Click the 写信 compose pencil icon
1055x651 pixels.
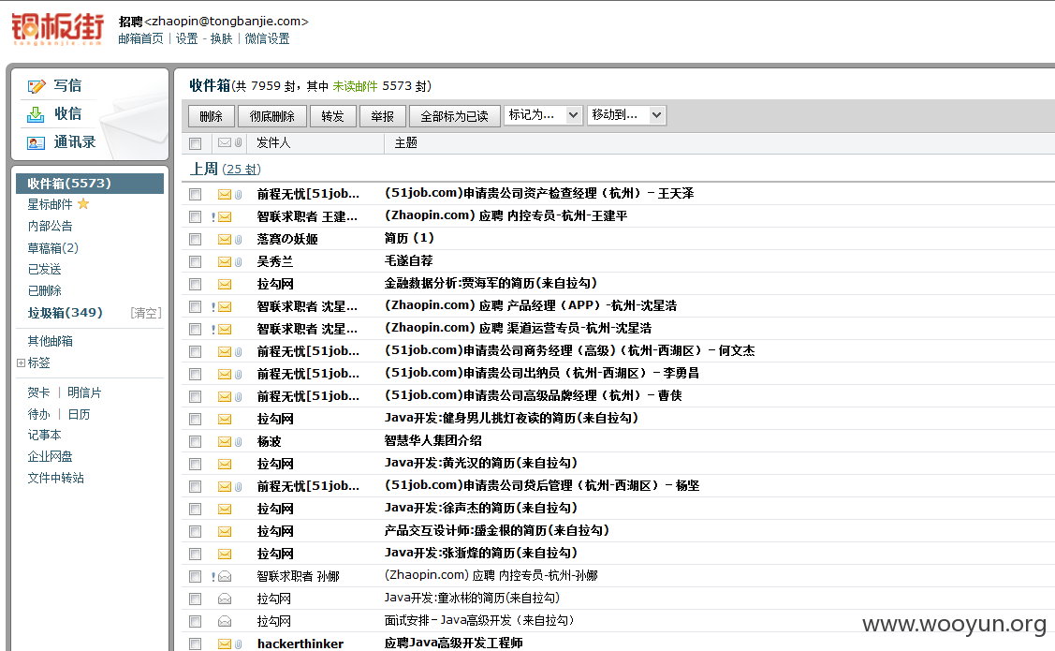(x=37, y=86)
